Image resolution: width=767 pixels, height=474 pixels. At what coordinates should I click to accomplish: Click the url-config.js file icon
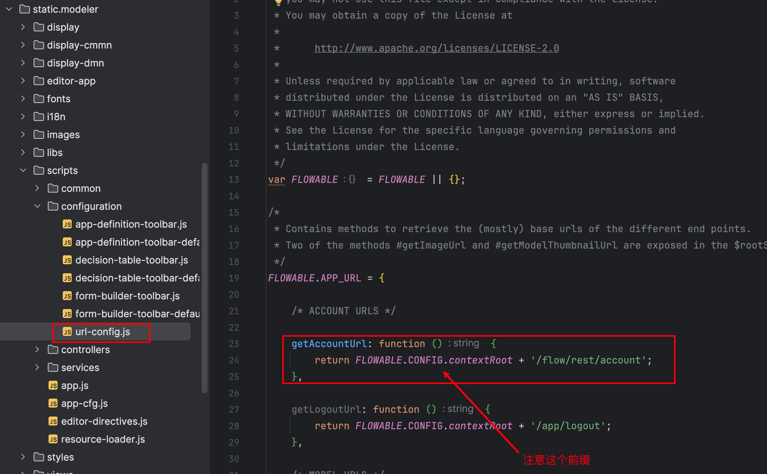coord(67,332)
